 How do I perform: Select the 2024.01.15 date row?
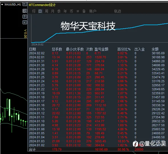[97, 109]
